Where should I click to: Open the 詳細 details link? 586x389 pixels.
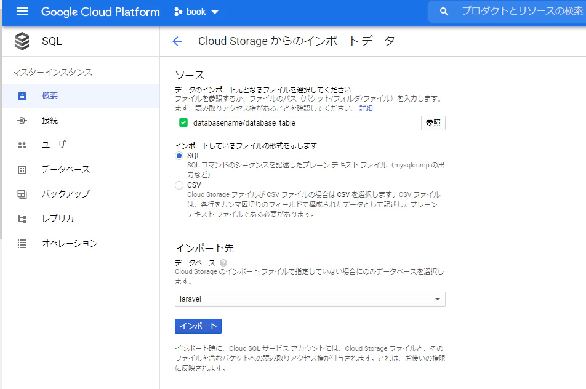(x=366, y=108)
